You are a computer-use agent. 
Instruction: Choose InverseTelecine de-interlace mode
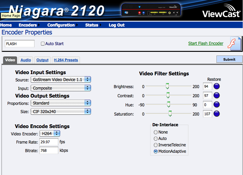click(156, 145)
